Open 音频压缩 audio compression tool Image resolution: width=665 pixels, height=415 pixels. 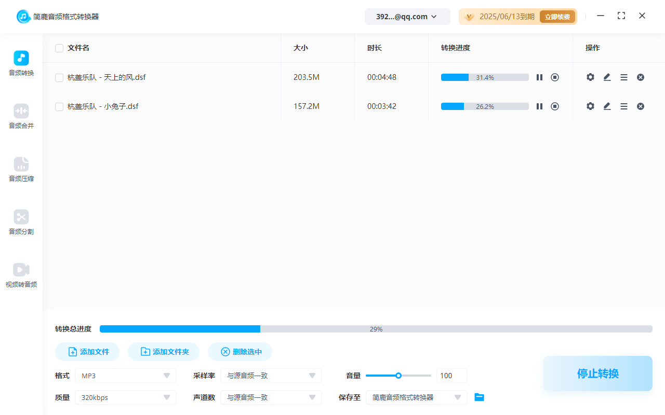[x=21, y=169]
